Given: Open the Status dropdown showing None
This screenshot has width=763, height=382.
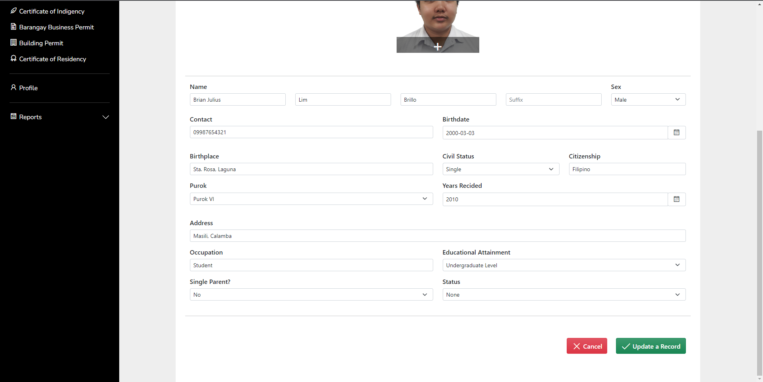Looking at the screenshot, I should pos(564,295).
